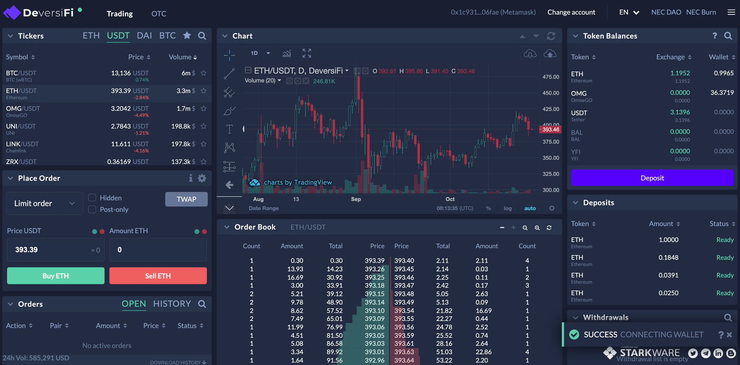Open the chart indicators menu
The height and width of the screenshot is (365, 740).
point(287,53)
